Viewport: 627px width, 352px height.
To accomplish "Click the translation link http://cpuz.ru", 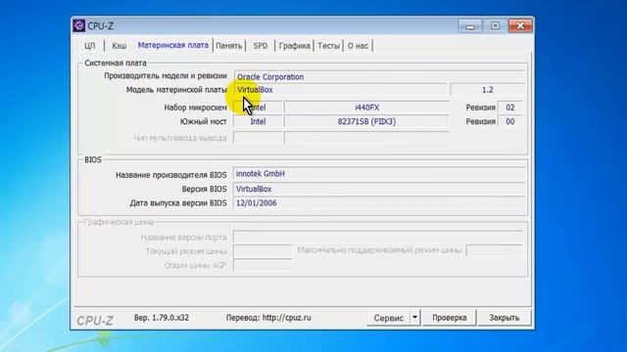I will click(x=286, y=318).
